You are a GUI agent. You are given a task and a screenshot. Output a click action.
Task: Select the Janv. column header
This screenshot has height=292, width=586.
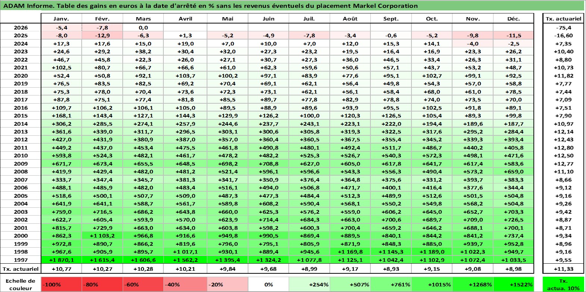coord(61,19)
